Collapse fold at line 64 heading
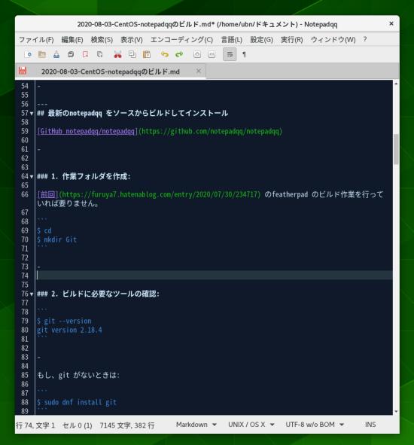414x445 pixels. (32, 177)
